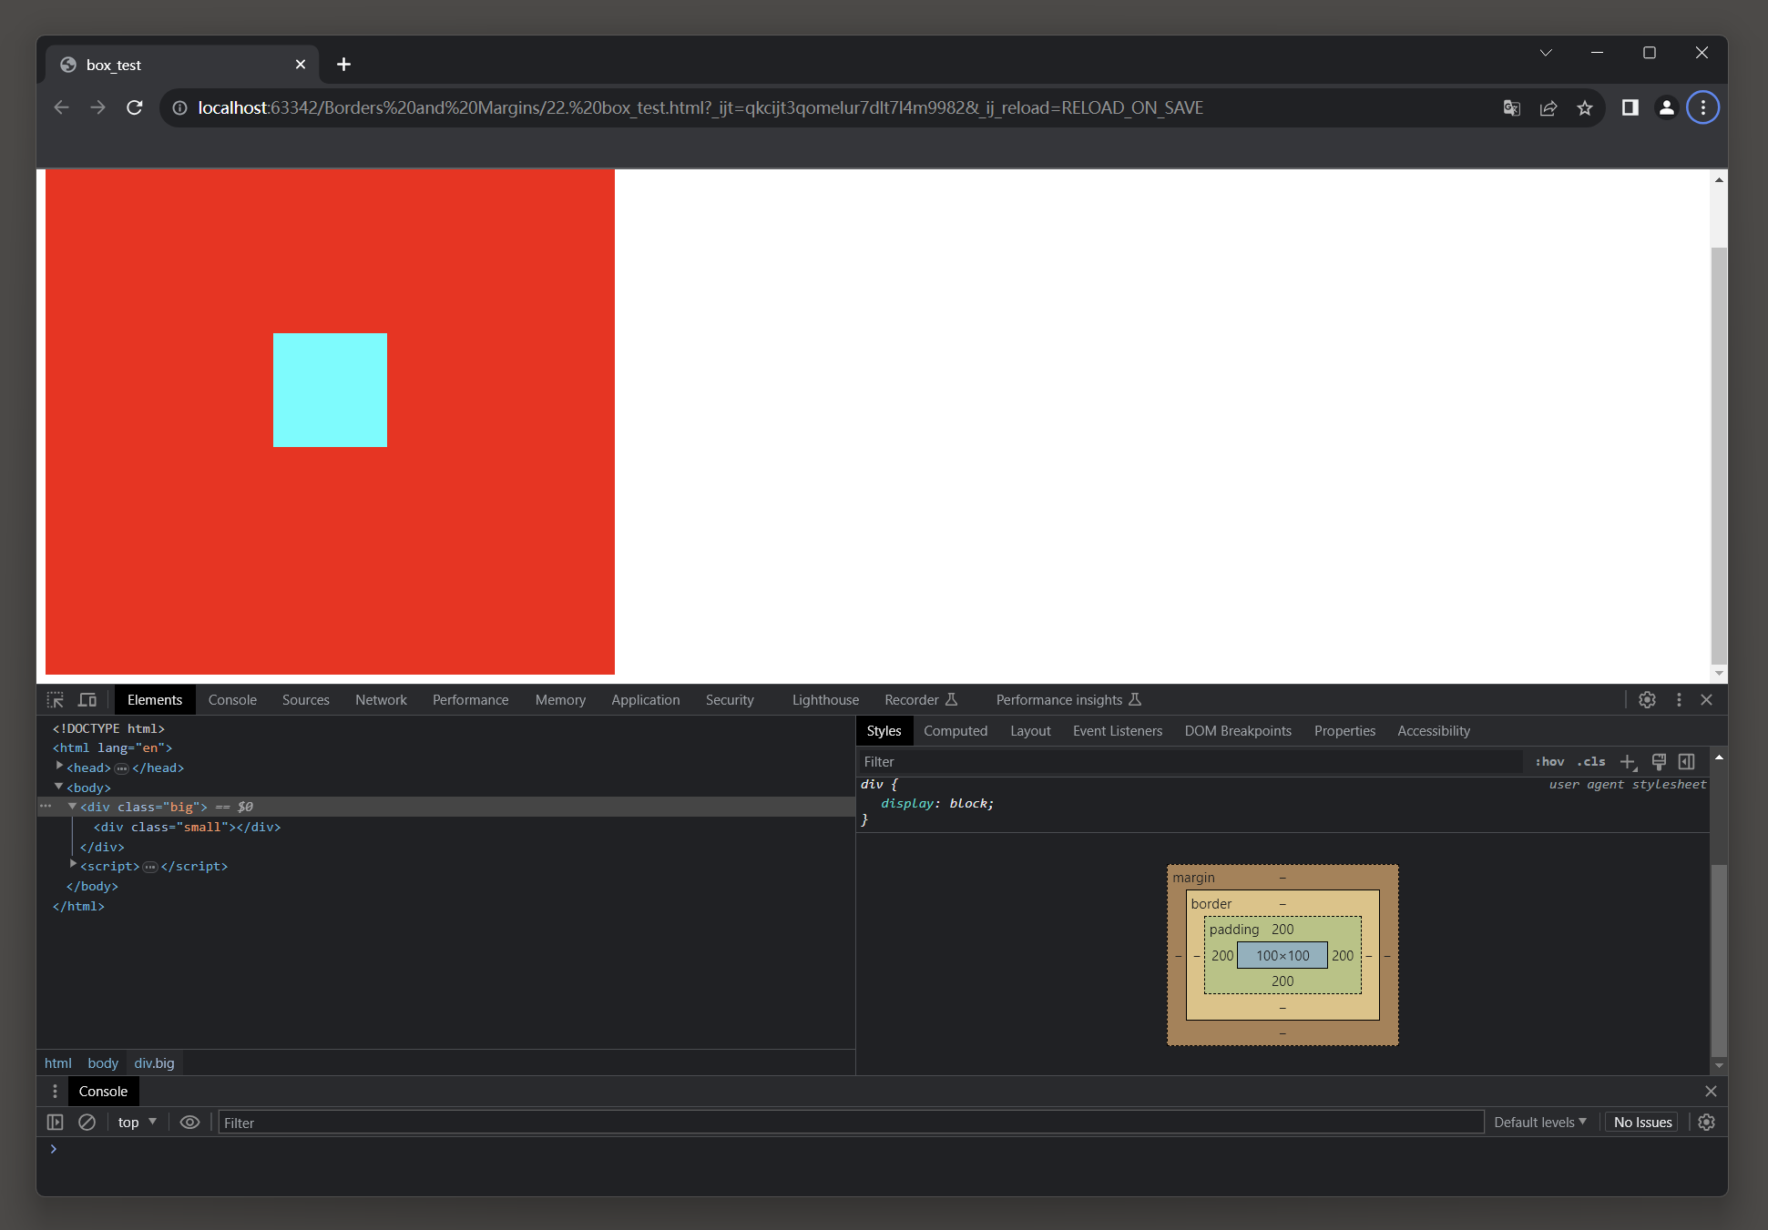
Task: Bookmark this tab with the star
Action: click(x=1585, y=107)
